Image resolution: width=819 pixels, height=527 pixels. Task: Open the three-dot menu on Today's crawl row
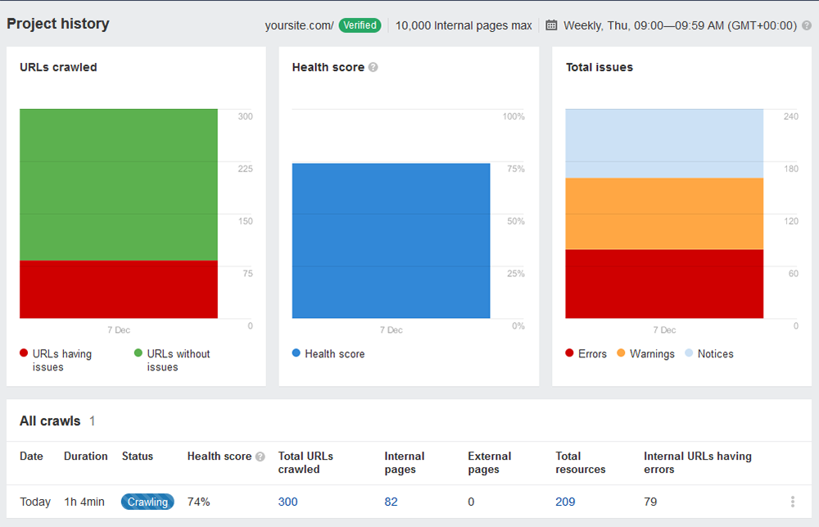click(791, 502)
